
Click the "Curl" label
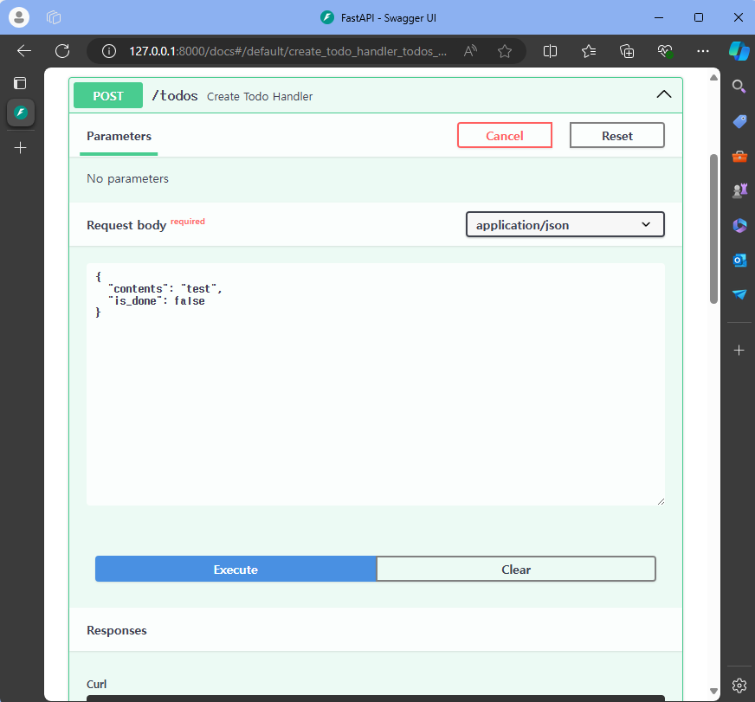(x=96, y=684)
